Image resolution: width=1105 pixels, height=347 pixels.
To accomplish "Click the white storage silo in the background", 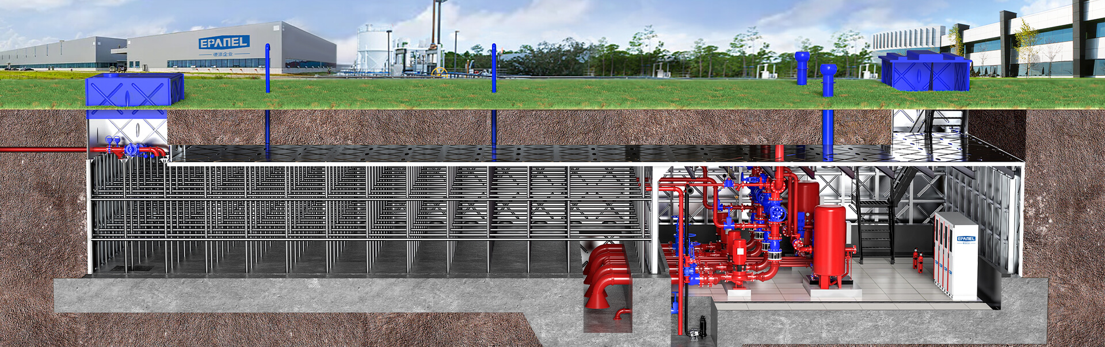I will 372,48.
